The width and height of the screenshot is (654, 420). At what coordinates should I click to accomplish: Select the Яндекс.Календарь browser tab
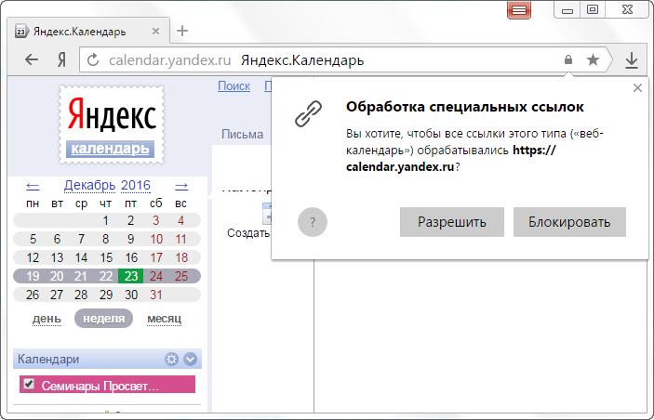click(x=88, y=30)
